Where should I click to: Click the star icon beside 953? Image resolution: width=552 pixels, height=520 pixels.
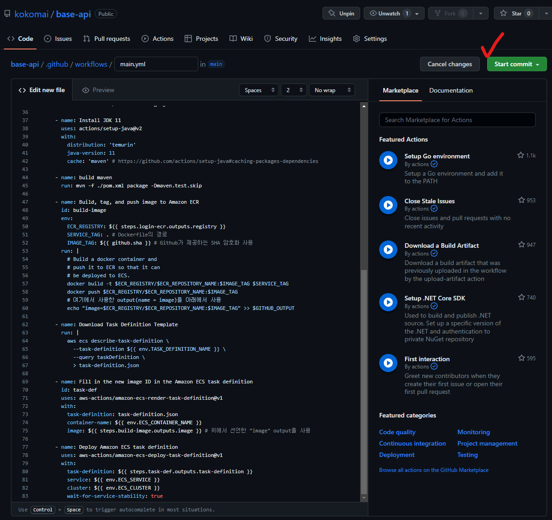pyautogui.click(x=522, y=200)
